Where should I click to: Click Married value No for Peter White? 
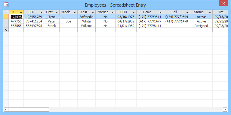[x=106, y=21]
